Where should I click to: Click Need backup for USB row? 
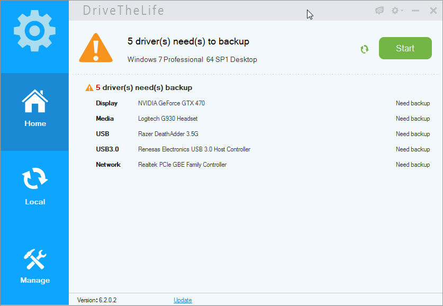413,134
